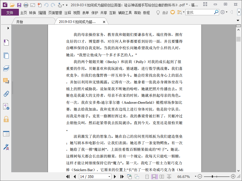The image size is (242, 181).
Task: Zoom in with the plus button
Action: click(233, 176)
